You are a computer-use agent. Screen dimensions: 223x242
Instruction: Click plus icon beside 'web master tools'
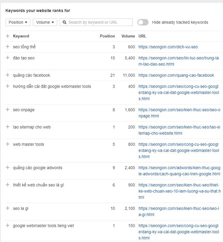coord(7,144)
